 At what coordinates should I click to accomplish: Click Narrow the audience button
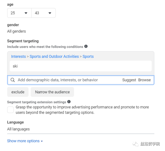[52, 92]
